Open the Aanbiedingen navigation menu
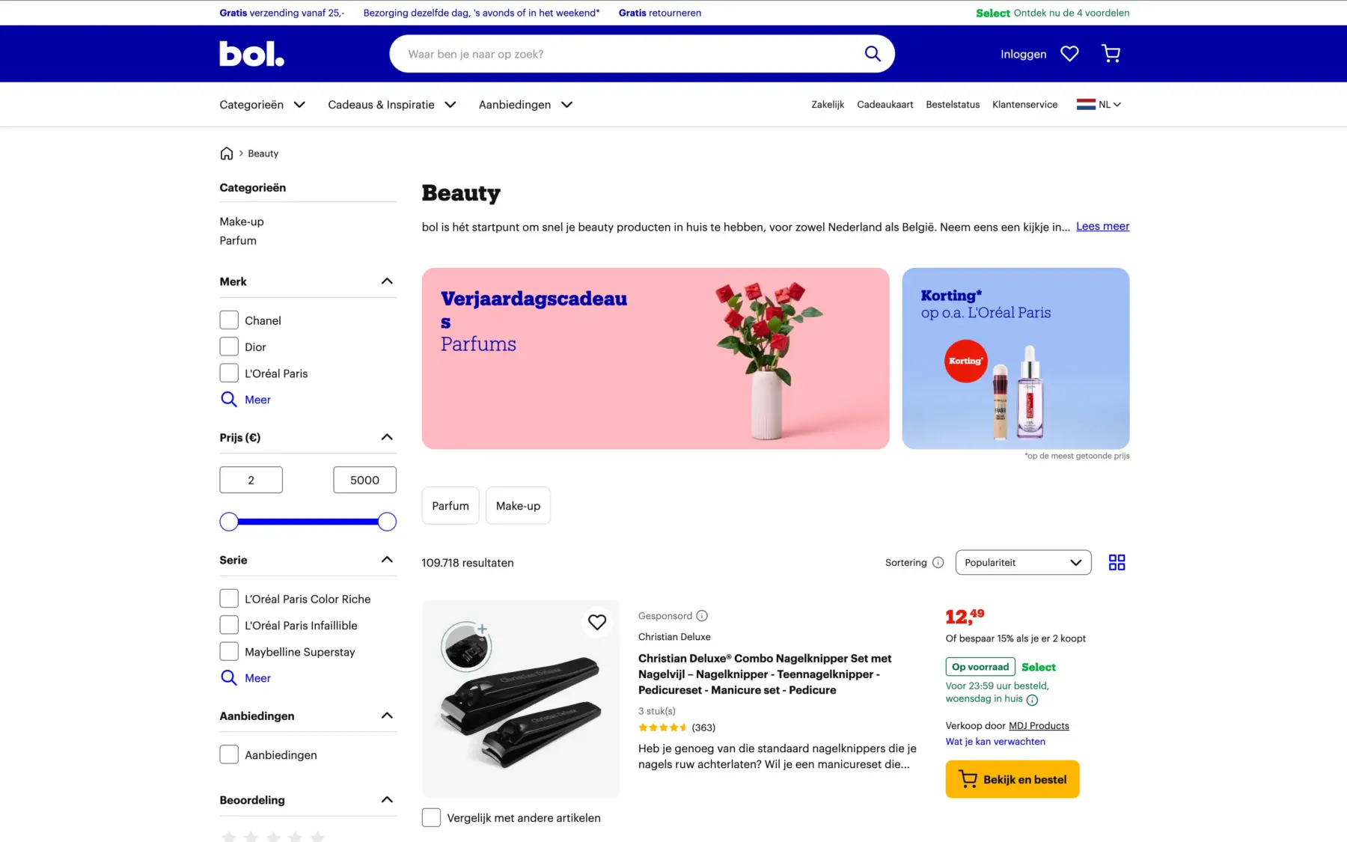The height and width of the screenshot is (842, 1347). coord(525,105)
